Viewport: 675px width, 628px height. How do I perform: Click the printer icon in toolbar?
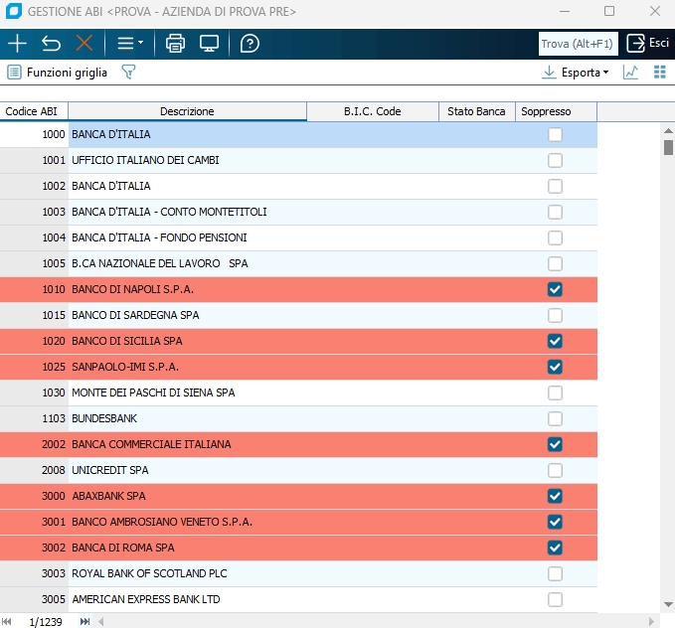[175, 44]
